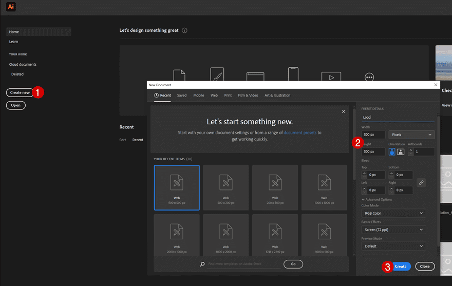Select portrait orientation
This screenshot has width=452, height=286.
pyautogui.click(x=392, y=151)
